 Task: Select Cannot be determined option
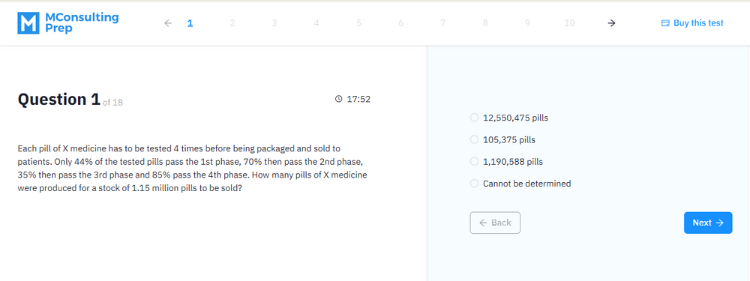(520, 184)
